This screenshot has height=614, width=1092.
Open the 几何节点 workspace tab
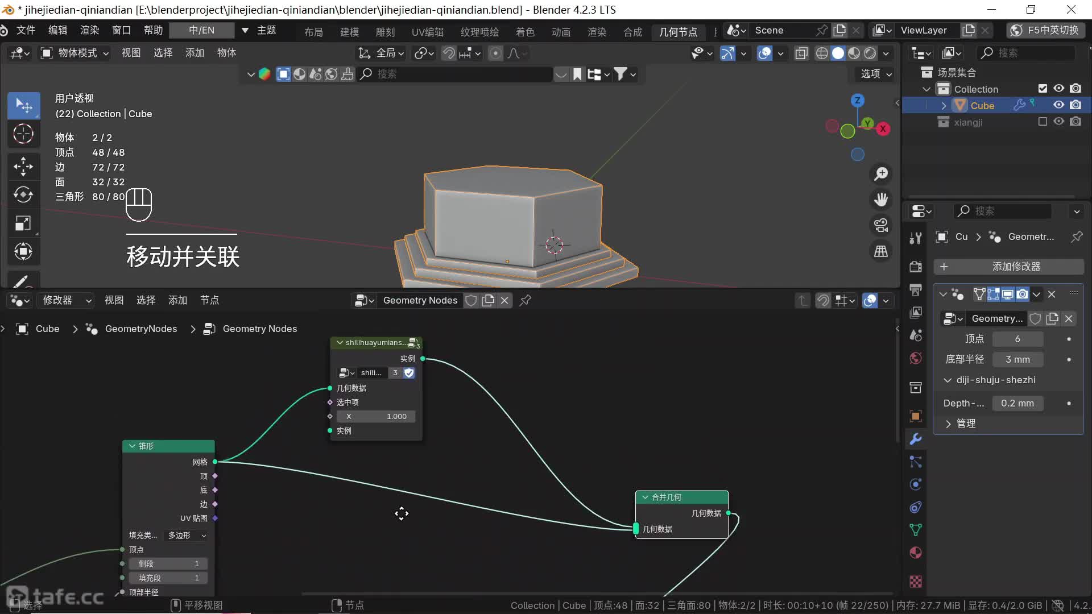click(678, 32)
